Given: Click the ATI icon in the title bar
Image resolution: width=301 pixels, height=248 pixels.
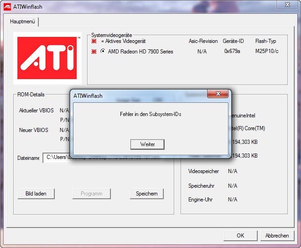Looking at the screenshot, I should click(7, 7).
